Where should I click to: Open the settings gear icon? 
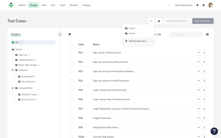pos(204,5)
